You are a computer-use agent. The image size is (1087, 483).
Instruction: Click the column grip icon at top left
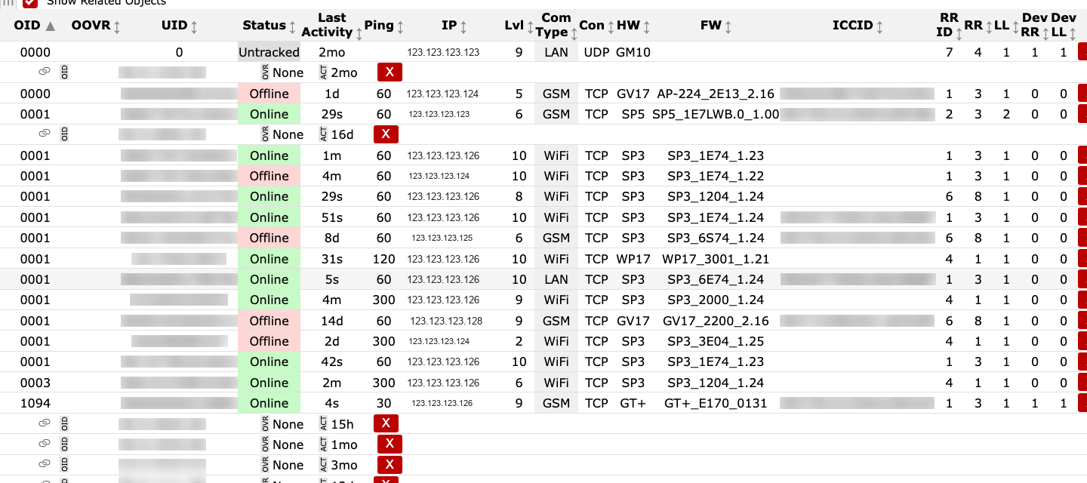pos(8,3)
